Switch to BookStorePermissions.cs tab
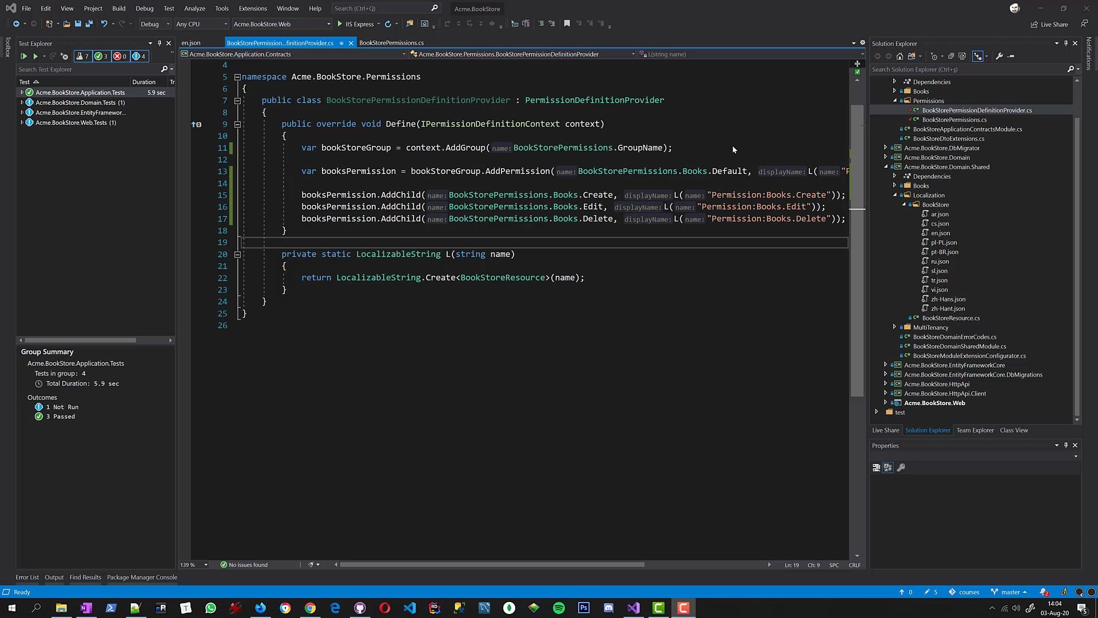Viewport: 1098px width, 618px height. click(391, 43)
